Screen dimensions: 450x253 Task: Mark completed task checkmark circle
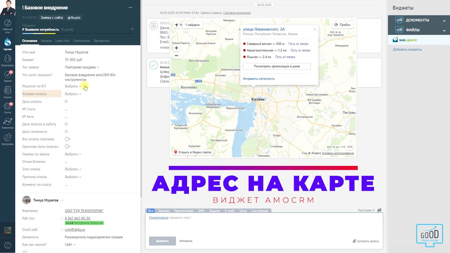[x=153, y=65]
